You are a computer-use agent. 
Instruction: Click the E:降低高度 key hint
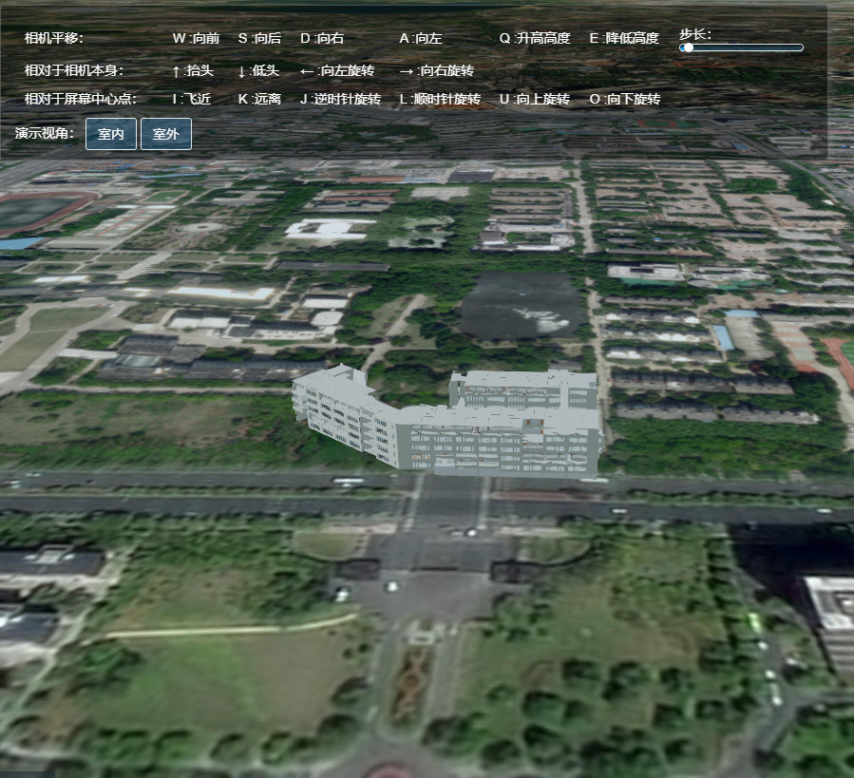[x=623, y=38]
